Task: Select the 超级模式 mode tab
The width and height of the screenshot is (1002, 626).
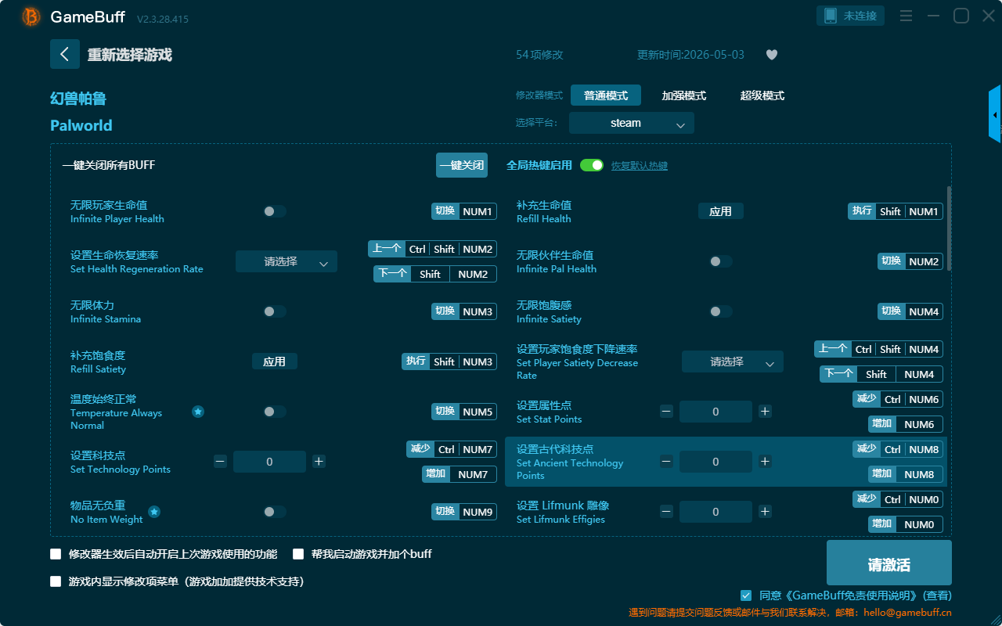Action: click(762, 95)
